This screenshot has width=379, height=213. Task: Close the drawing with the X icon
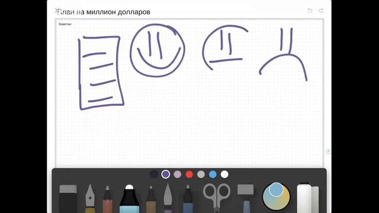coord(57,11)
